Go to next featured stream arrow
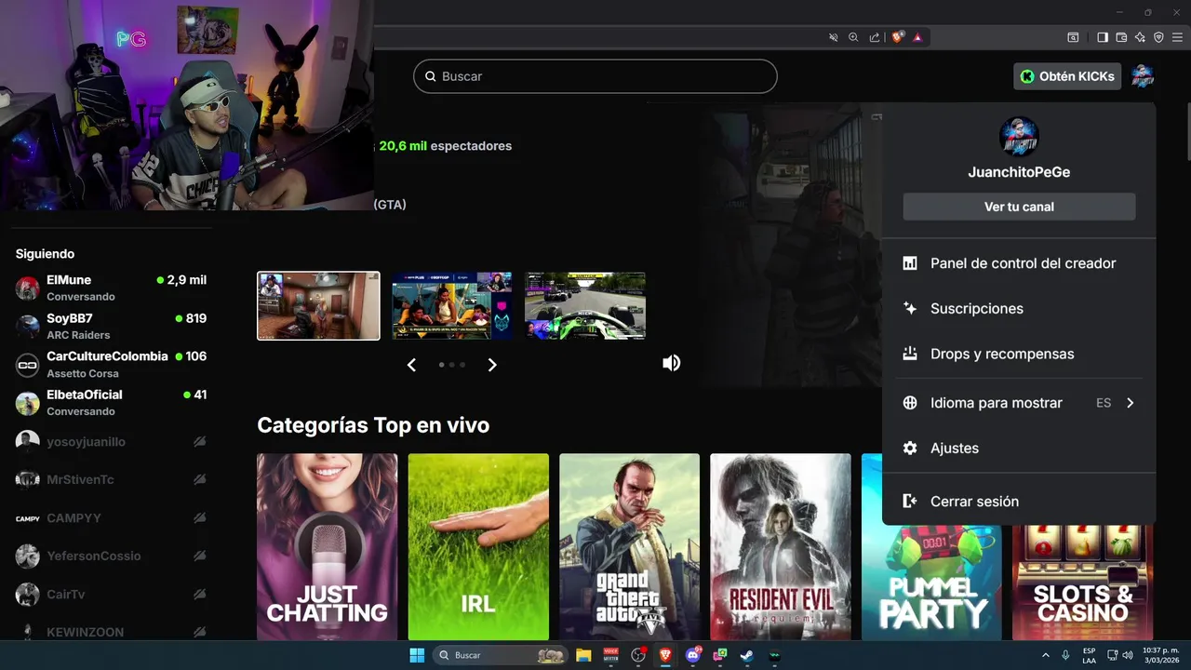 point(492,365)
